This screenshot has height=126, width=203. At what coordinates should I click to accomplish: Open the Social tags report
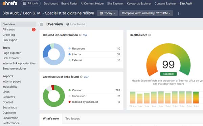coord(9,107)
